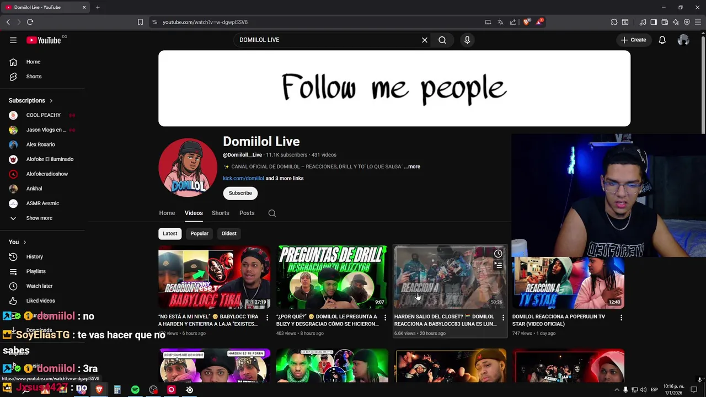Open the account avatar menu
706x397 pixels.
683,40
